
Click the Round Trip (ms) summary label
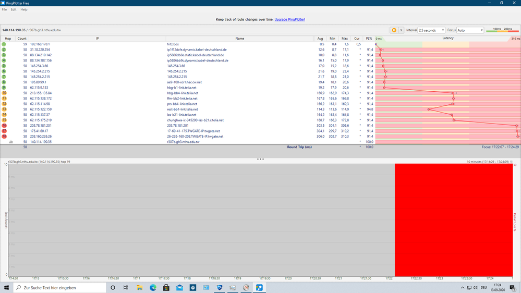[x=299, y=147]
